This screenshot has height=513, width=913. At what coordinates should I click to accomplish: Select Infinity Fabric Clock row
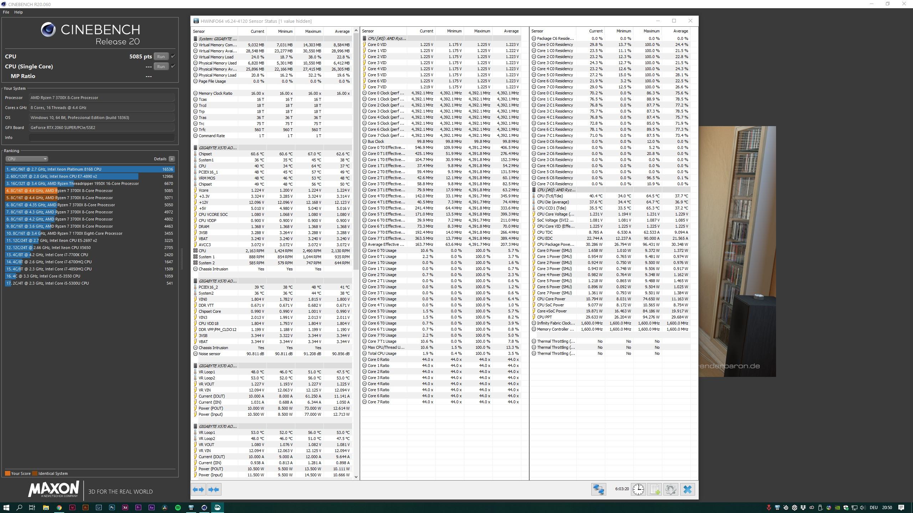[611, 323]
